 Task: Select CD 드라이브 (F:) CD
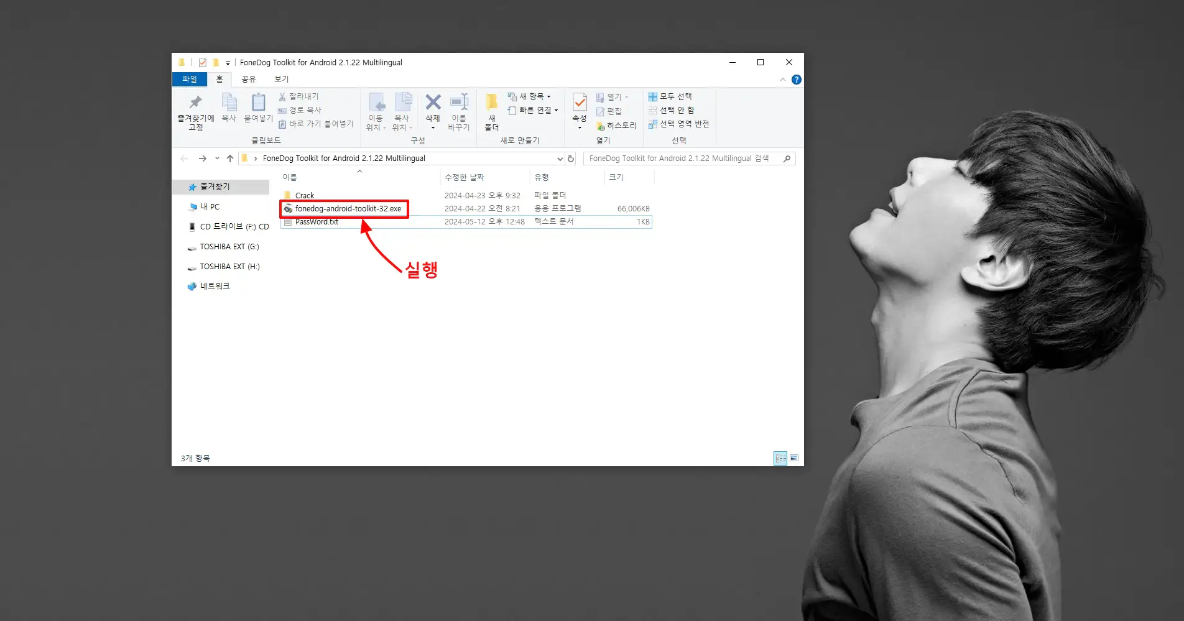pos(228,226)
